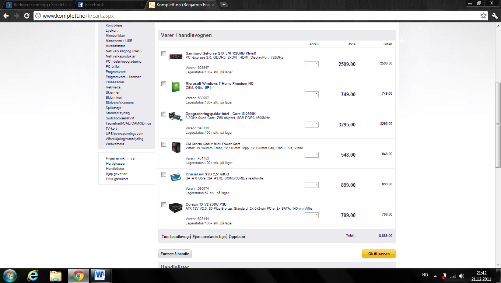Click the NO language indicator
This screenshot has width=501, height=283.
tap(425, 275)
